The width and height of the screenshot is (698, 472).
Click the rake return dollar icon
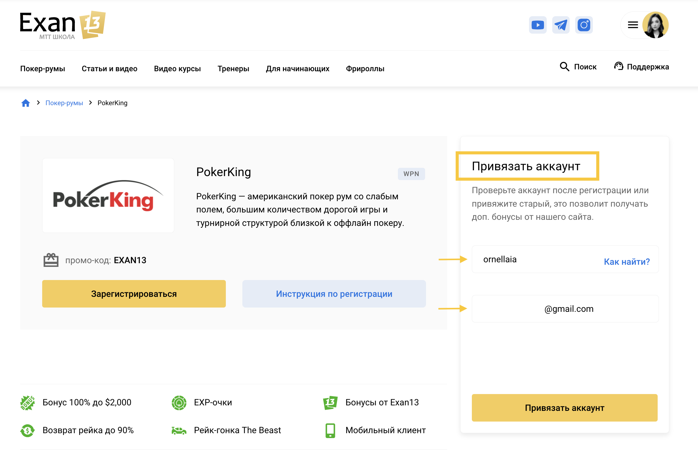pyautogui.click(x=28, y=430)
